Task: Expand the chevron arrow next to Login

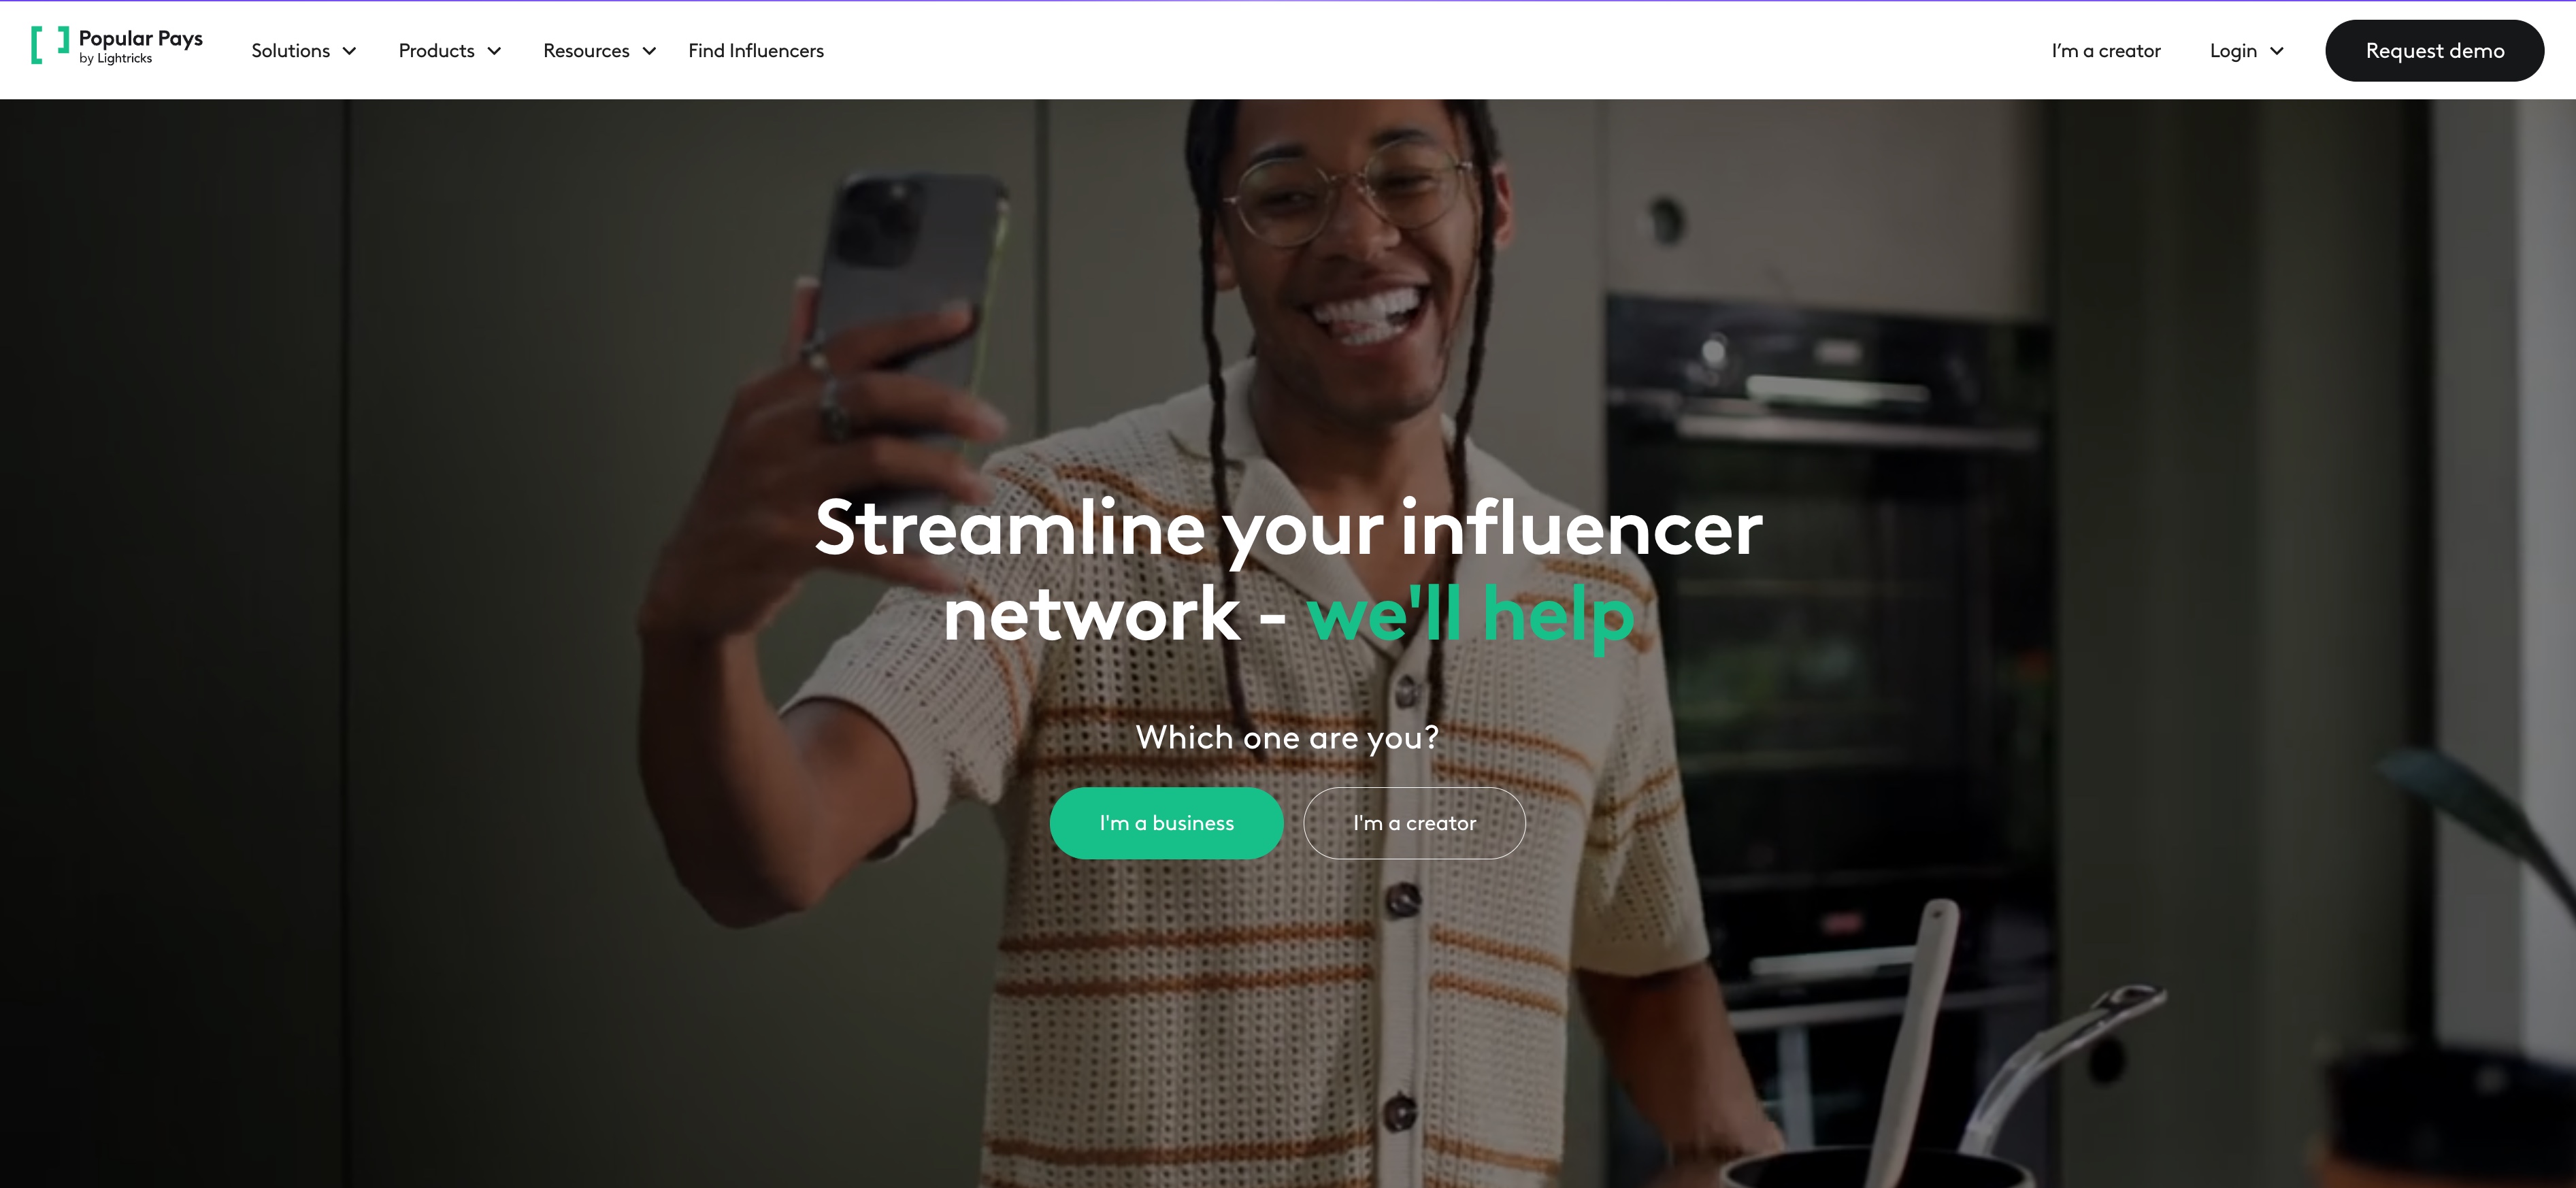Action: (x=2277, y=51)
